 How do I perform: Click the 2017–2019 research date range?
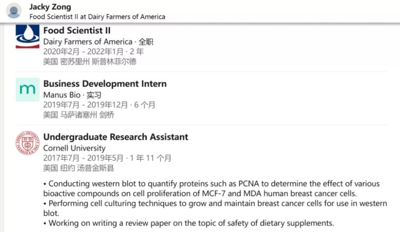tap(107, 158)
